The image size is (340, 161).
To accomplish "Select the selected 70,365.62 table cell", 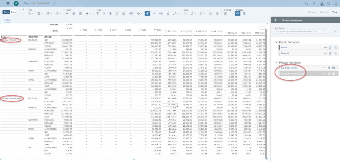I will click(169, 104).
